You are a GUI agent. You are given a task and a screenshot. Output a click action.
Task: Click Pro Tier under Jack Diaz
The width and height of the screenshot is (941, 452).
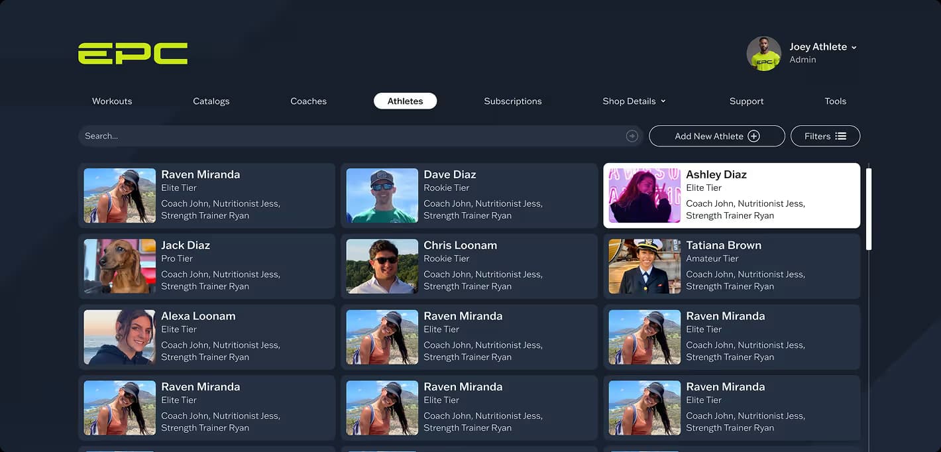click(x=177, y=258)
